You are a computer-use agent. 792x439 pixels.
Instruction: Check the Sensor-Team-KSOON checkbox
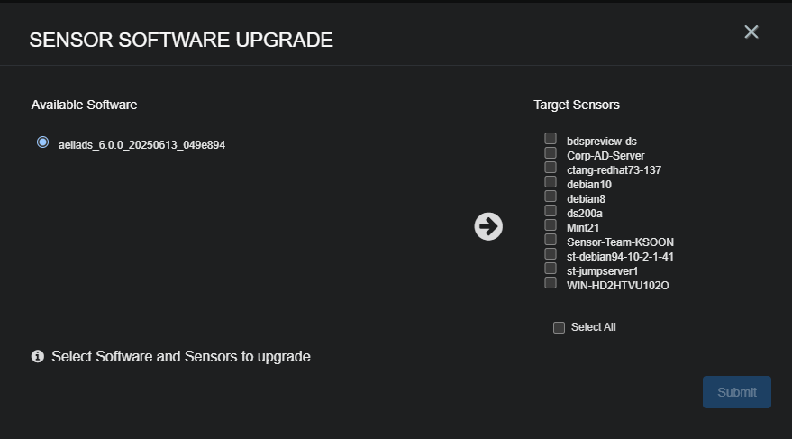point(551,240)
